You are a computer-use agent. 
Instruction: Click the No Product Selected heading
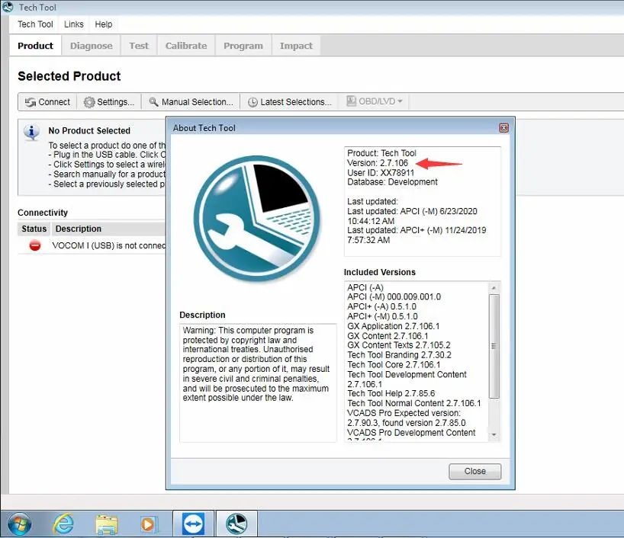[x=89, y=131]
